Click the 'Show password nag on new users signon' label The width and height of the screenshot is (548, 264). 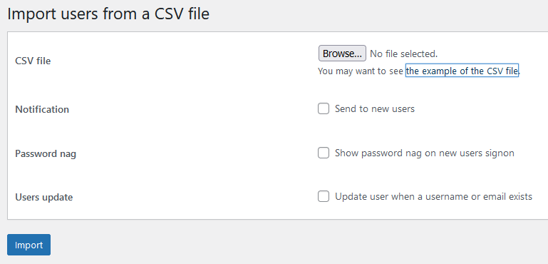coord(424,153)
